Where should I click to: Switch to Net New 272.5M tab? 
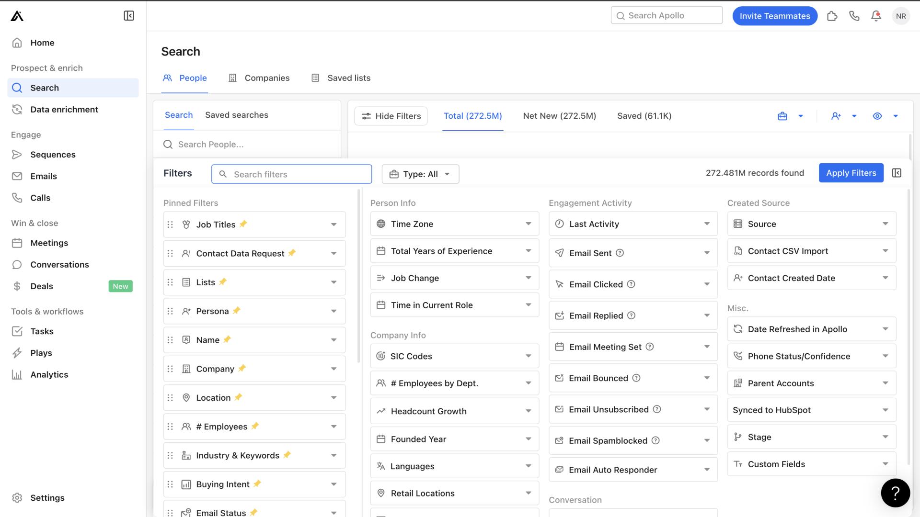559,115
